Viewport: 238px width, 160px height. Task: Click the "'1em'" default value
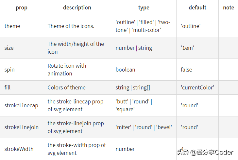click(187, 48)
